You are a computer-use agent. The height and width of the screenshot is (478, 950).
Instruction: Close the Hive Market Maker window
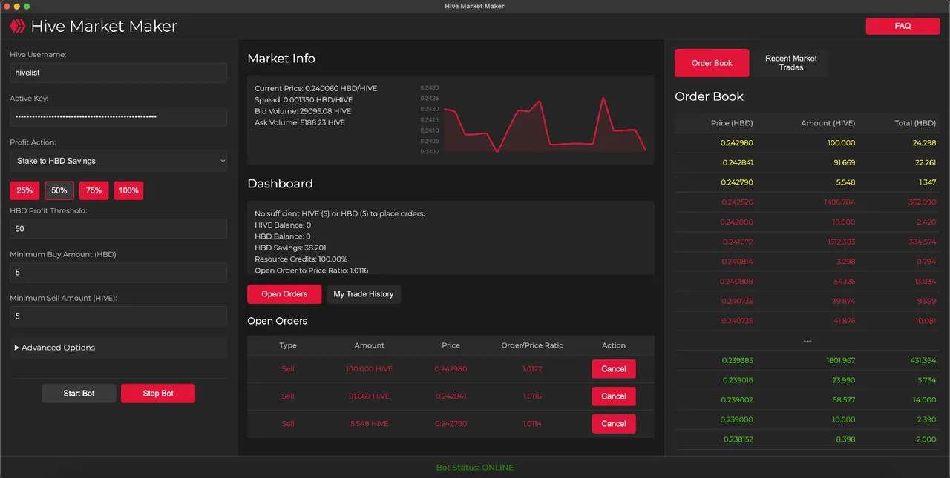coord(6,6)
